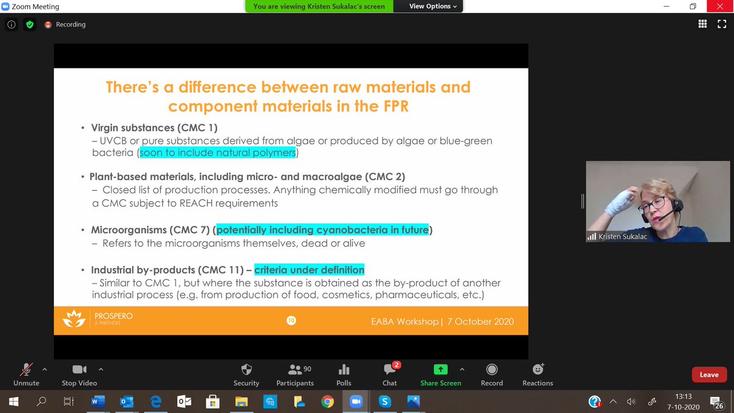Expand share options arrow beside Share Screen
The width and height of the screenshot is (734, 413).
(x=462, y=369)
